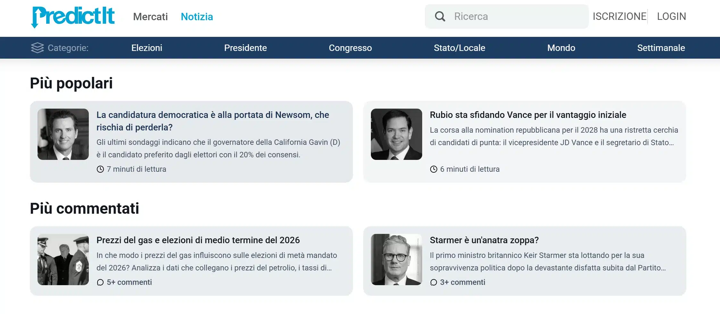Select the Mondo category
The width and height of the screenshot is (720, 314).
pyautogui.click(x=561, y=48)
